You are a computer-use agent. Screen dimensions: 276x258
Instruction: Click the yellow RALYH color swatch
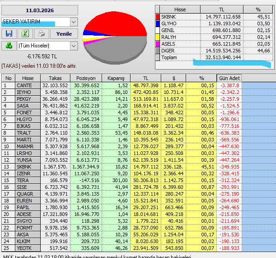158,37
